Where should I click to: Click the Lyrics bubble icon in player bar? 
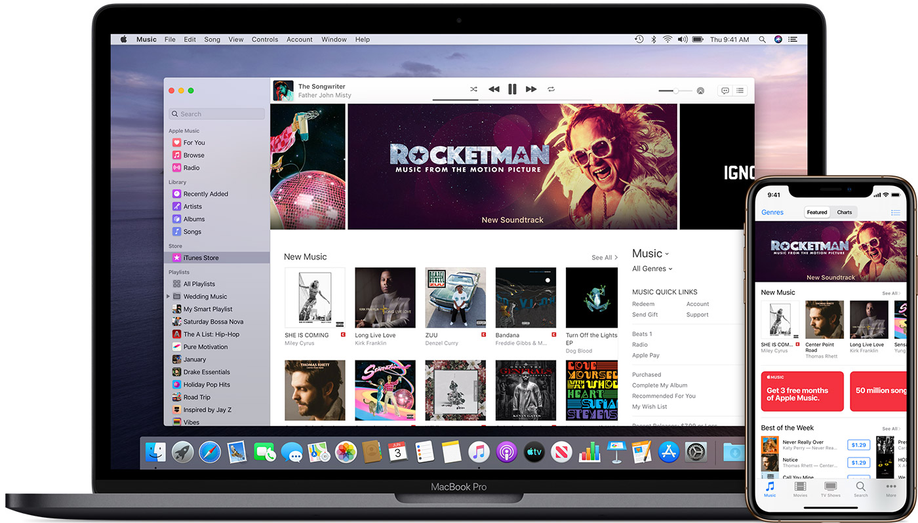[x=724, y=90]
